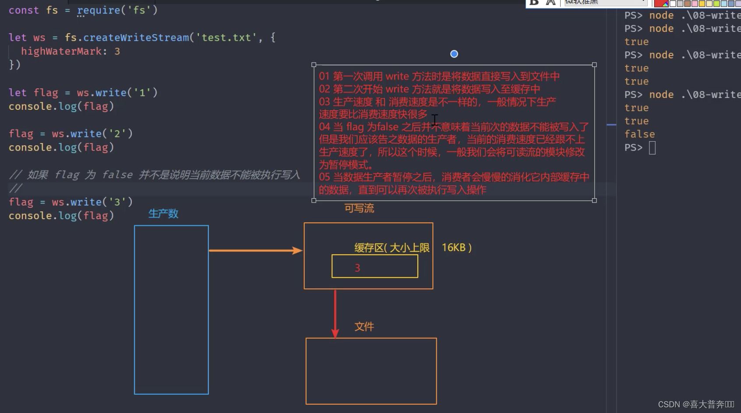
Task: Click the bottom-left handle of the red text box
Action: [314, 200]
